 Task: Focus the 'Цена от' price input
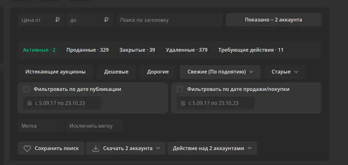click(x=41, y=20)
